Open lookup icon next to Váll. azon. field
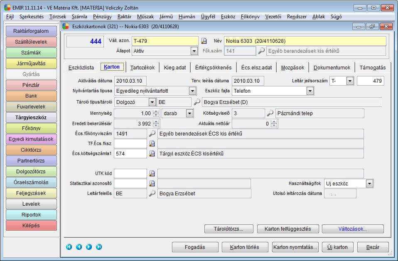The image size is (398, 261). coord(204,41)
